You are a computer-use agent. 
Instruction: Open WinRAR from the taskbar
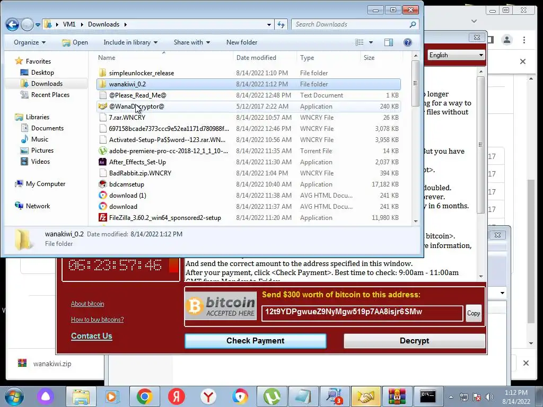coord(397,396)
